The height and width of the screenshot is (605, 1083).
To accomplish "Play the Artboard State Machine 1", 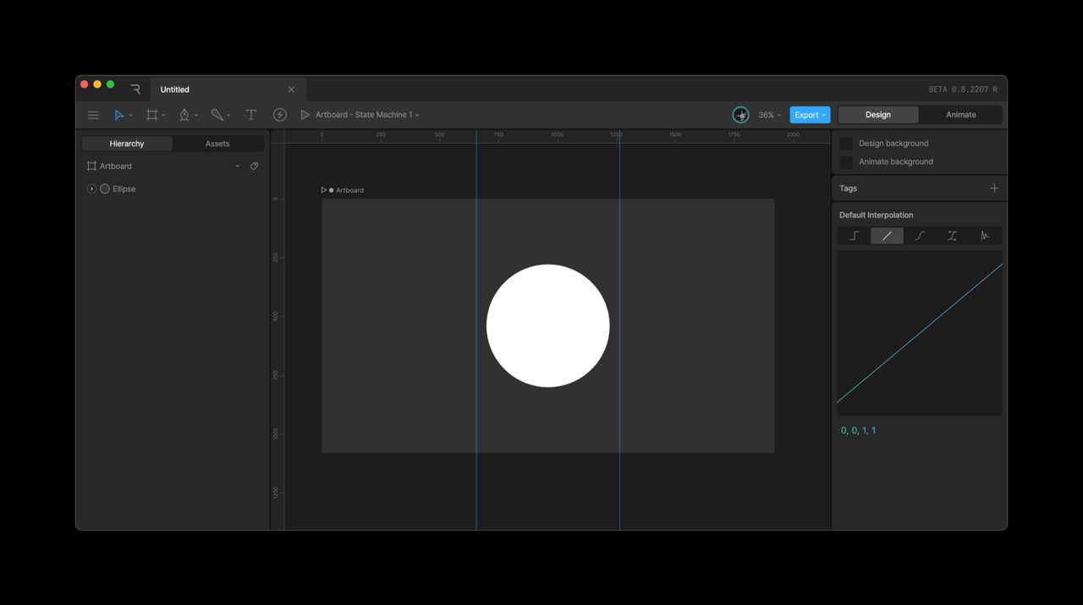I will pyautogui.click(x=305, y=115).
